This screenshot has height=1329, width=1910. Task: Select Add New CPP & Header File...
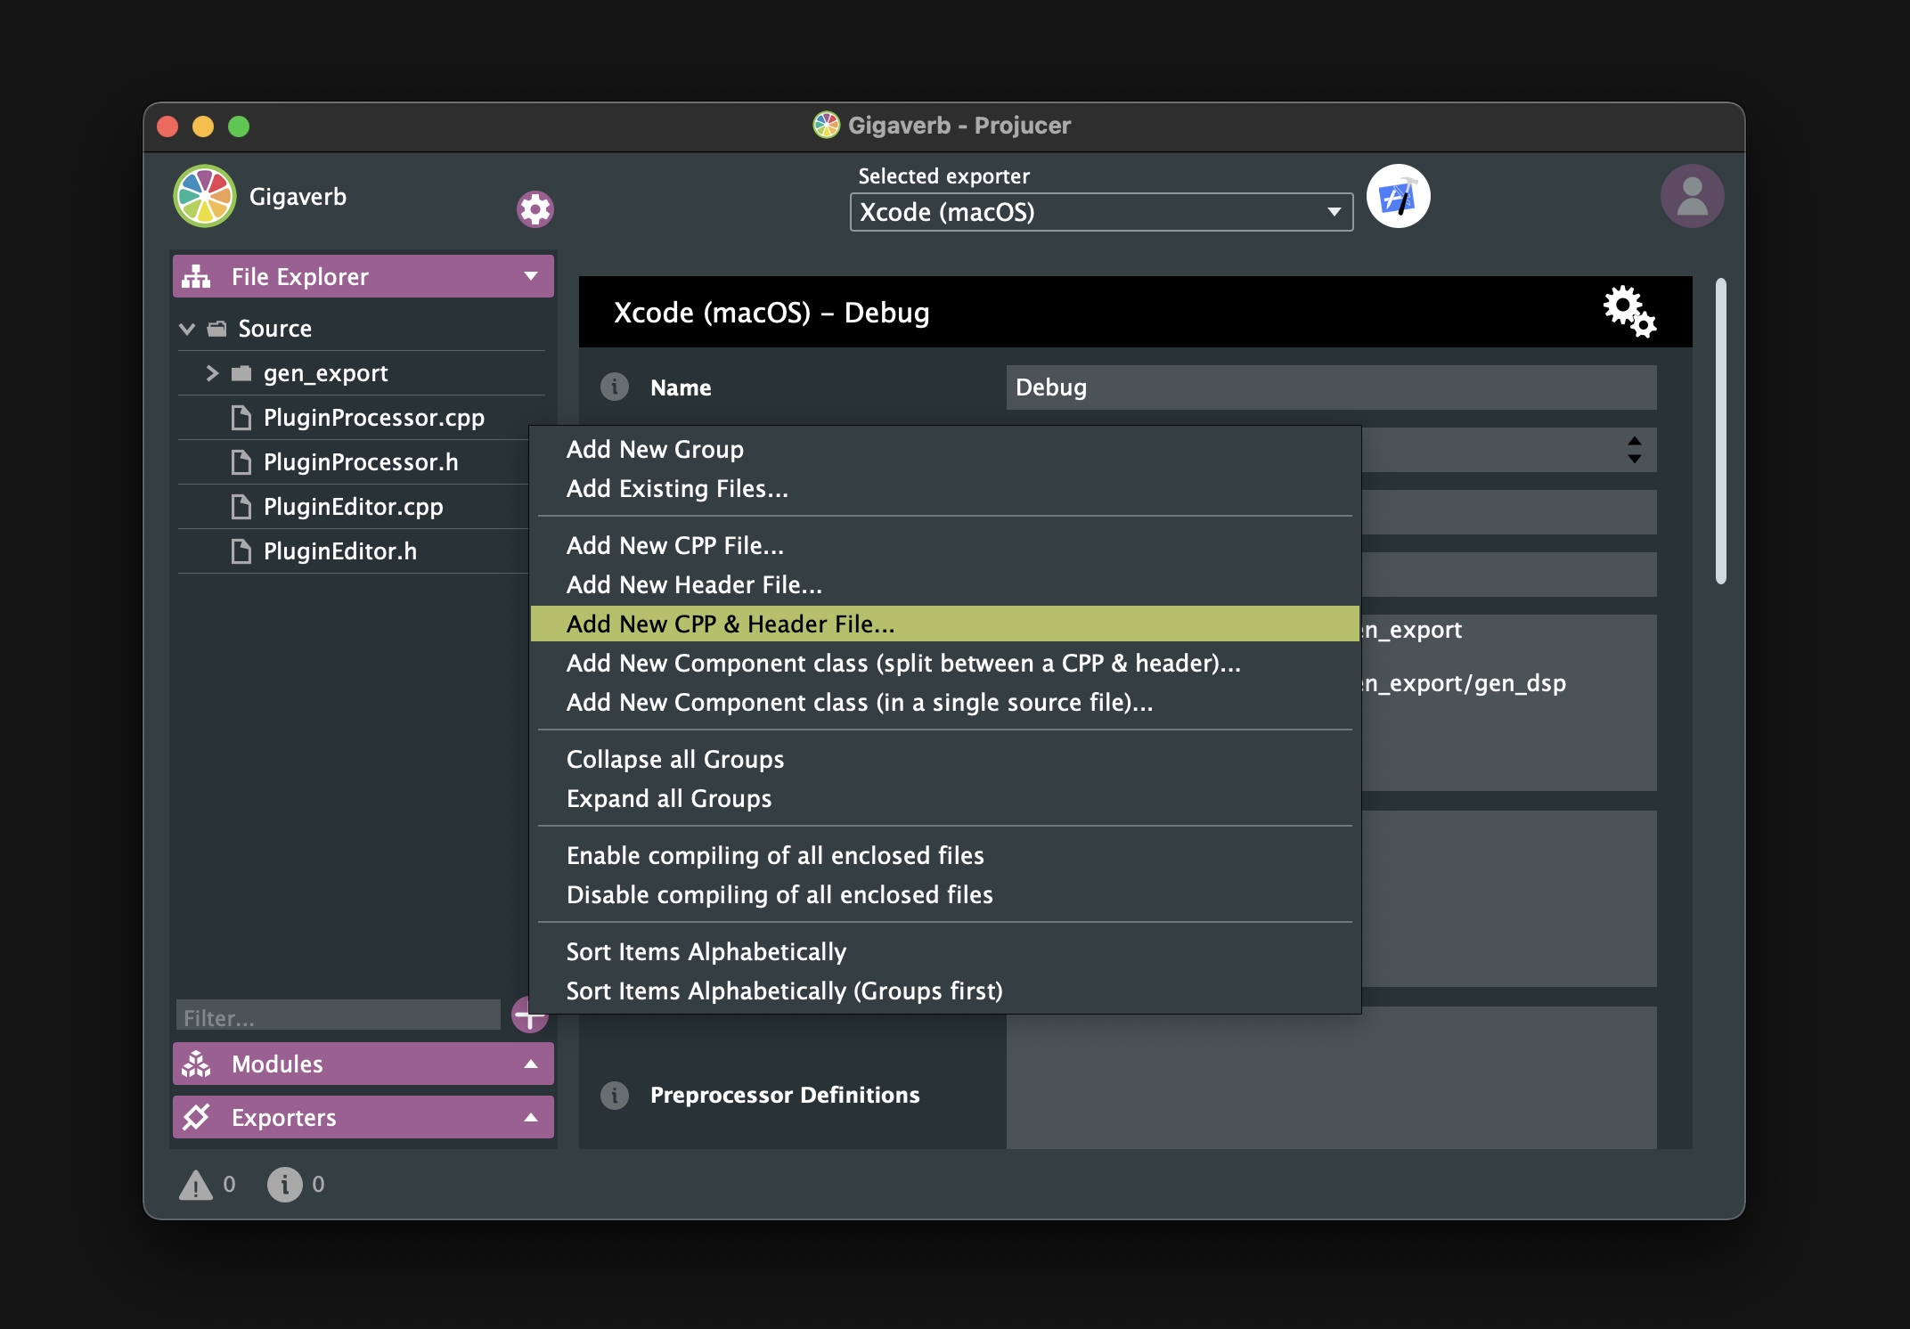(x=944, y=624)
